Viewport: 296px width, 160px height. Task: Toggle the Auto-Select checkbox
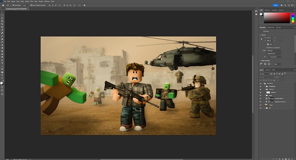tap(13, 5)
